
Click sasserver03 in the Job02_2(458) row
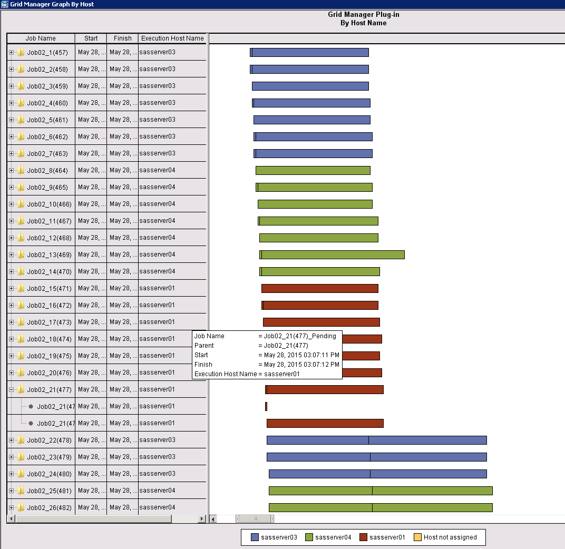coord(158,69)
